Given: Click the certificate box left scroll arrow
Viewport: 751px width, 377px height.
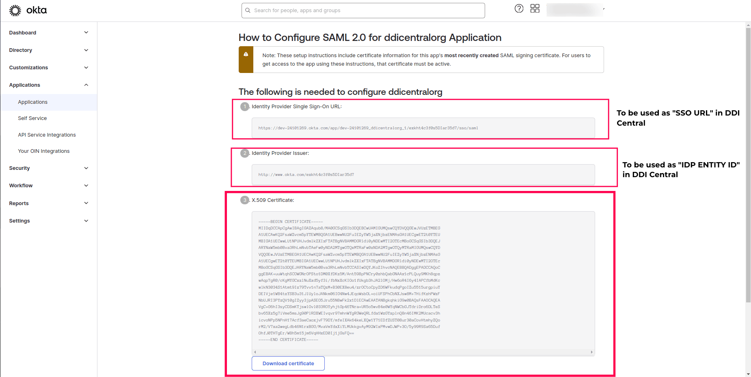Looking at the screenshot, I should tap(255, 352).
